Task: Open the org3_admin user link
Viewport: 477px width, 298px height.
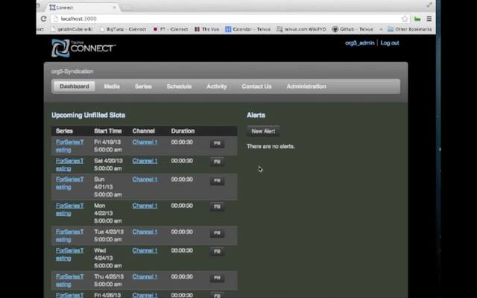Action: (x=359, y=43)
